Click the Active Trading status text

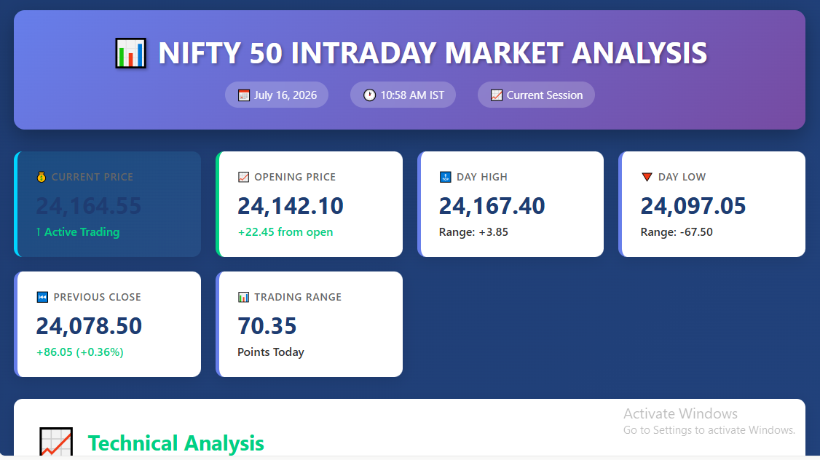[x=78, y=231]
